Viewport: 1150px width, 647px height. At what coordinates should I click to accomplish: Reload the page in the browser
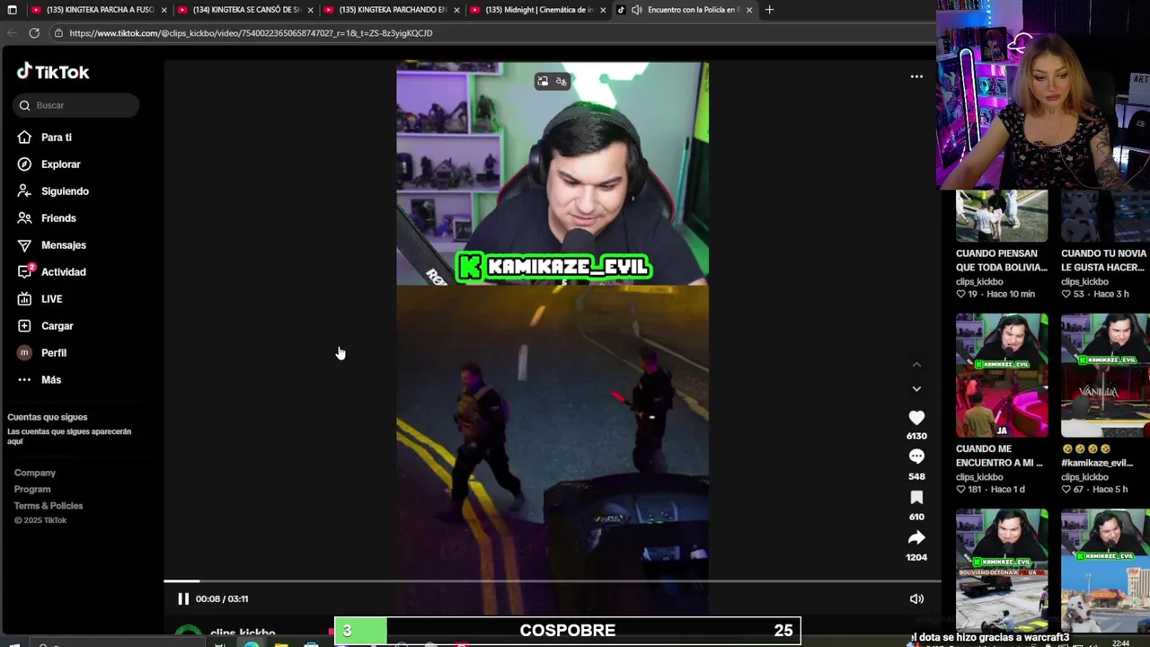tap(34, 32)
